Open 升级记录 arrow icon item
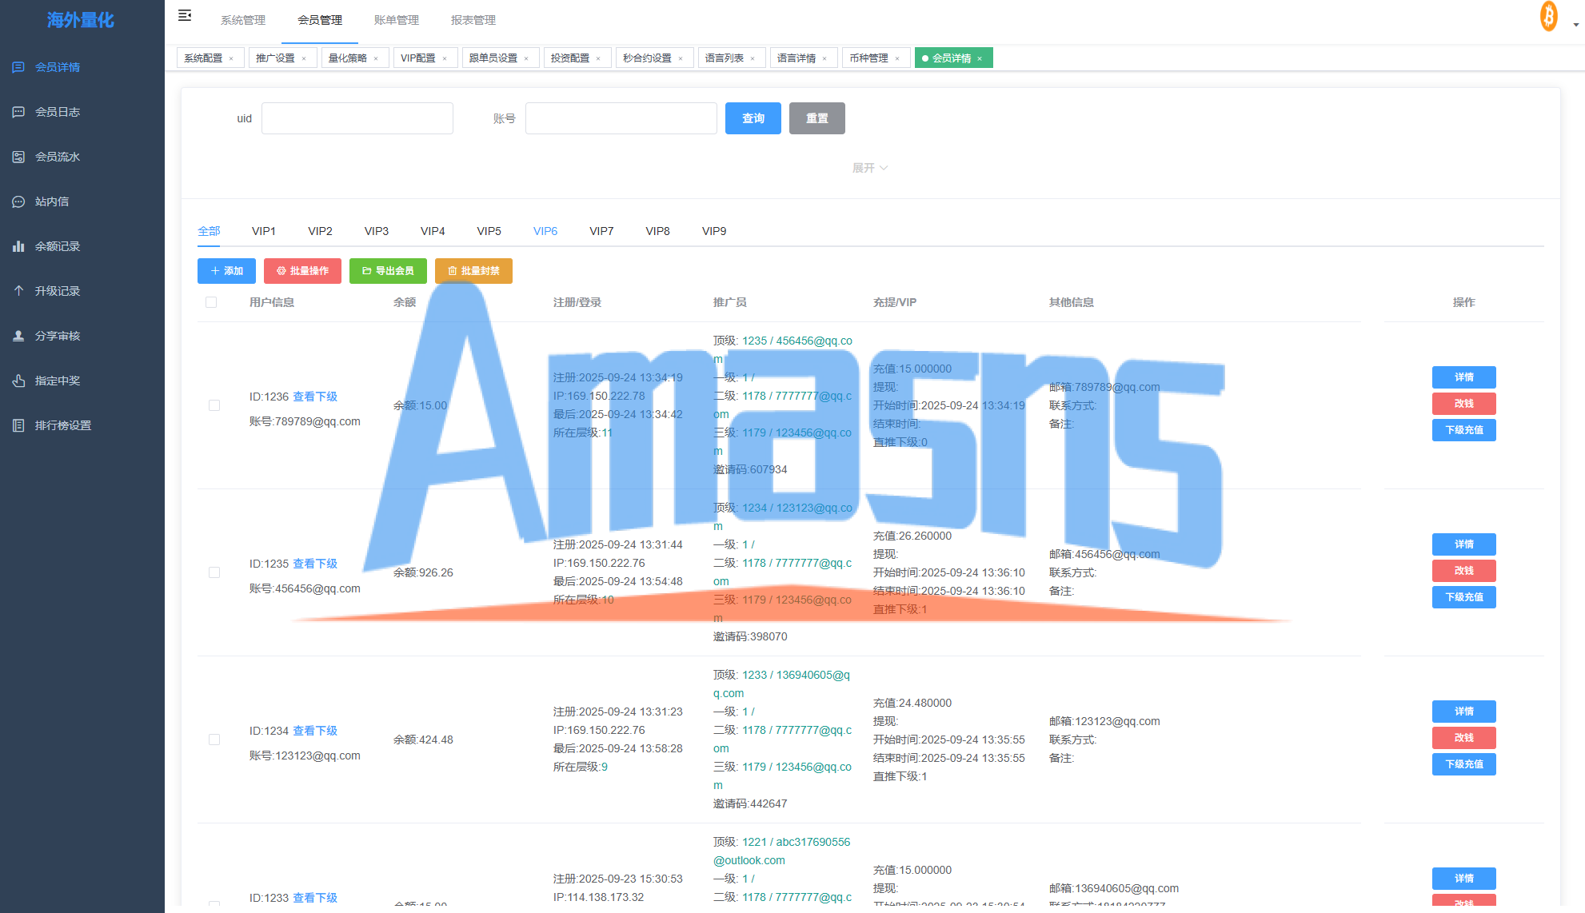The height and width of the screenshot is (913, 1585). [18, 291]
